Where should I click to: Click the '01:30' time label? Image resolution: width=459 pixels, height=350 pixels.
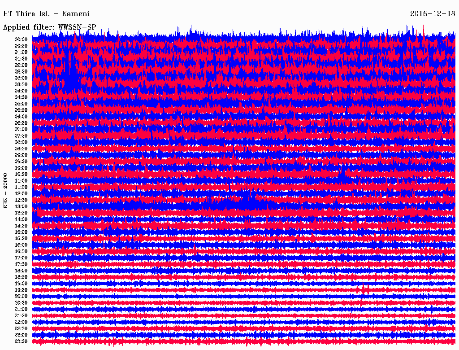click(21, 59)
